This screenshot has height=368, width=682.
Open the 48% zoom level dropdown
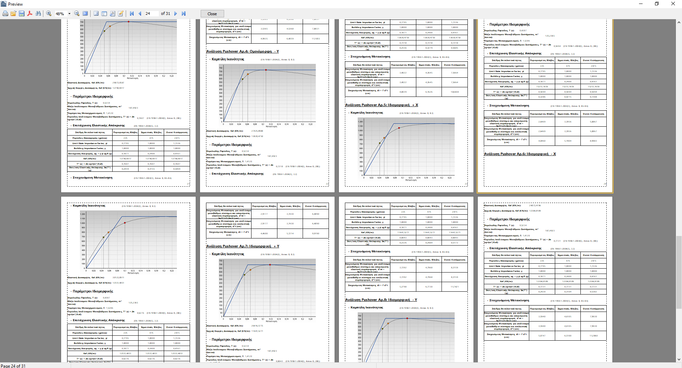point(69,14)
